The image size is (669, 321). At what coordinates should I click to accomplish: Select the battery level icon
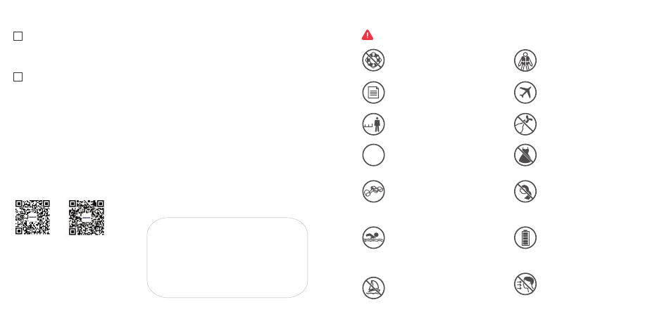pos(525,237)
